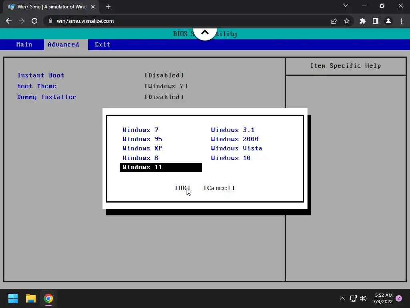Click the share page icon in the address bar
This screenshot has height=308, width=410.
[334, 21]
